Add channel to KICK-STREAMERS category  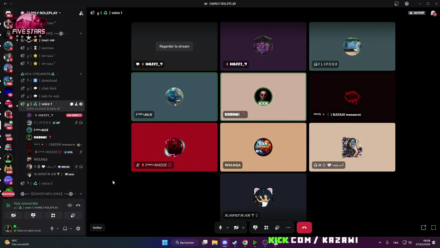(81, 74)
